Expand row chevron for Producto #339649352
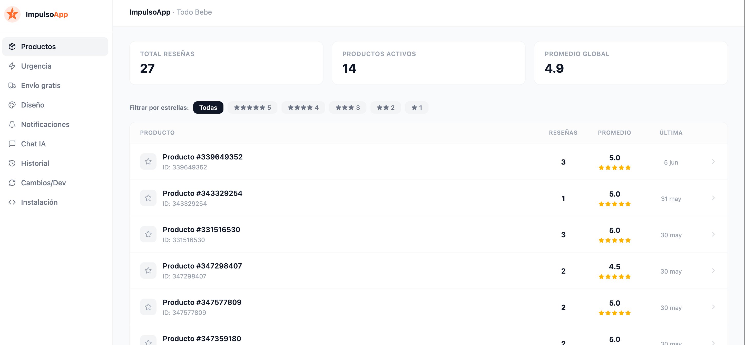 [713, 161]
